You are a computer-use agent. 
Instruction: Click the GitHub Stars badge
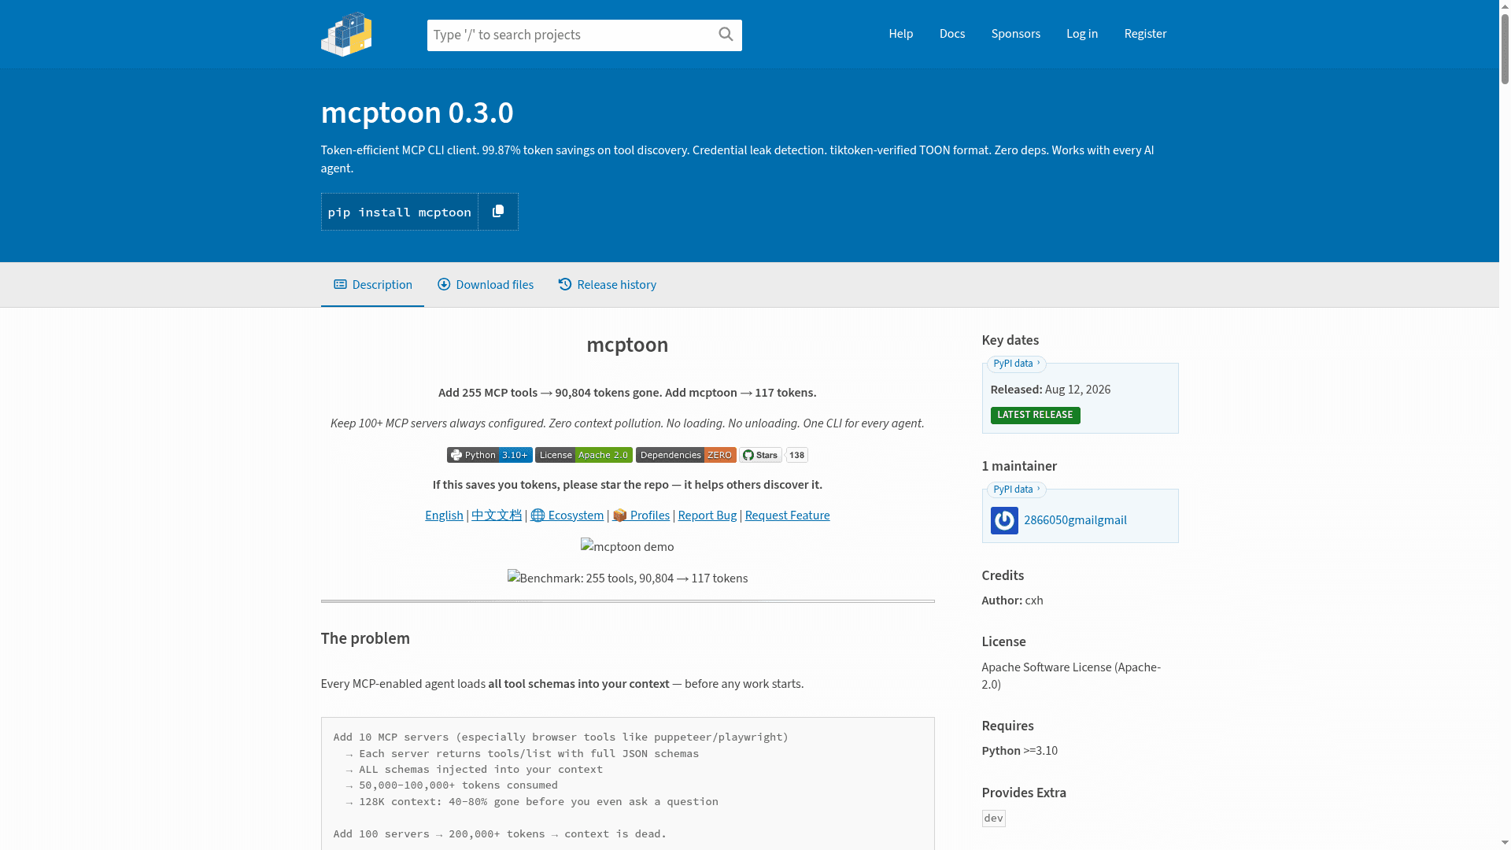(x=760, y=455)
